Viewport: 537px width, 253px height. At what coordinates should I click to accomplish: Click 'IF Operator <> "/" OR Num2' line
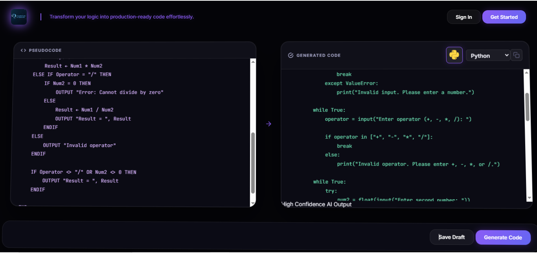click(x=84, y=172)
